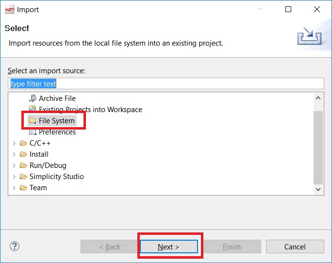Click the Cancel button
332x263 pixels.
pos(295,247)
